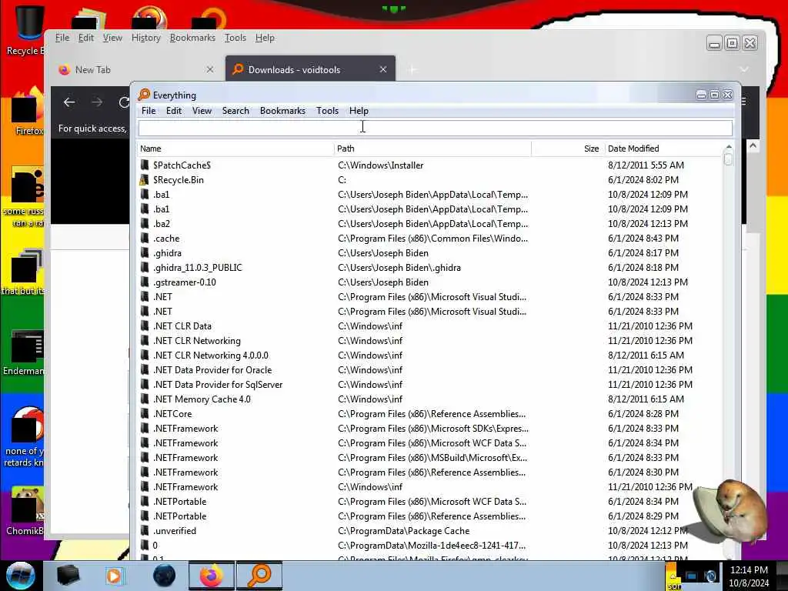Click date 6/1/2024 8:02 PM
The height and width of the screenshot is (591, 788).
pos(643,179)
